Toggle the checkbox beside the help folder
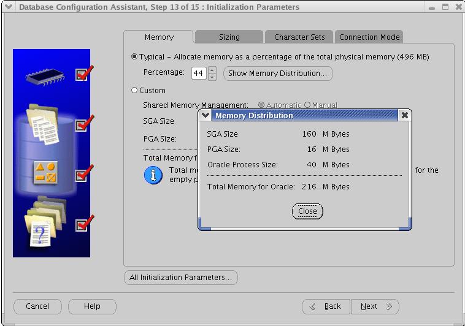Image resolution: width=465 pixels, height=326 pixels. [x=81, y=226]
